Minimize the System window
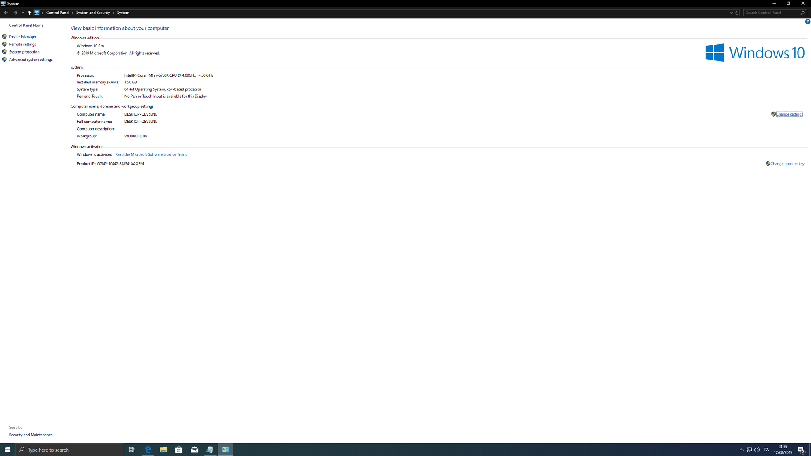This screenshot has height=456, width=811. (774, 4)
